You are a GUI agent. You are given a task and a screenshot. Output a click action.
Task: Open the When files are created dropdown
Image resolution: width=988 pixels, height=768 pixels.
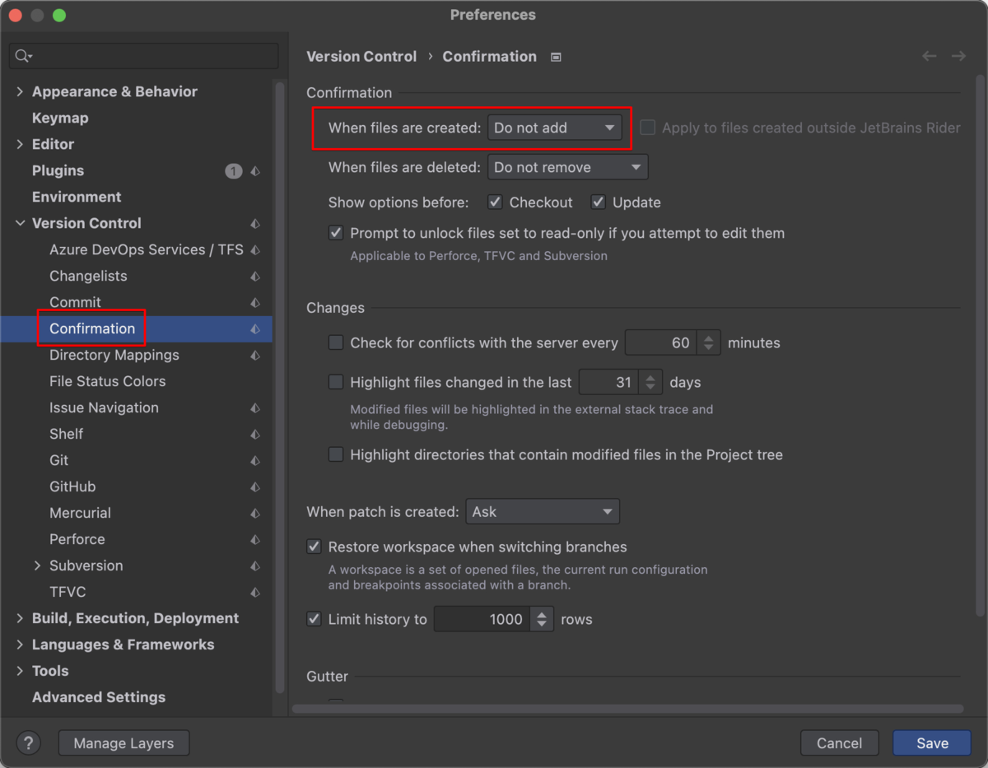(x=554, y=128)
